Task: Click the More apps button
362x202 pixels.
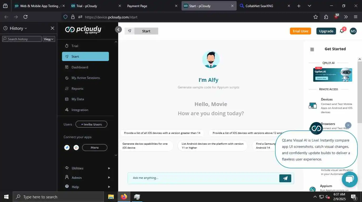Action: click(95, 148)
